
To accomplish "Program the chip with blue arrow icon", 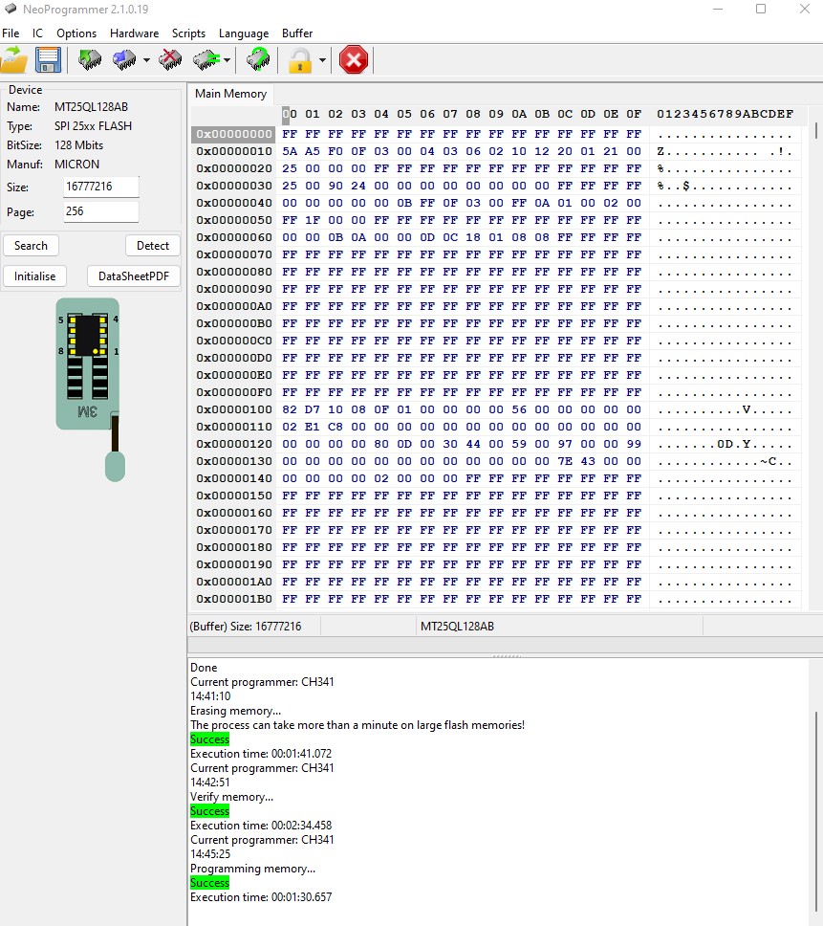I will (124, 59).
